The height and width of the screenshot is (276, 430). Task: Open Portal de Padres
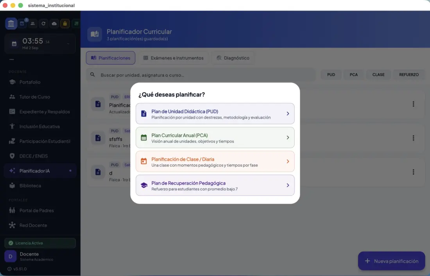pyautogui.click(x=40, y=210)
